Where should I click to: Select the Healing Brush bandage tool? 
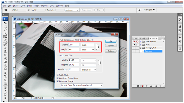point(5,44)
